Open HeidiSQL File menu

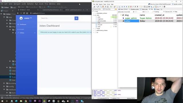(x=94, y=4)
